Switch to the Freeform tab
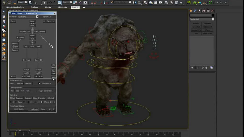Screen dimensions: 244x137 [34, 7]
